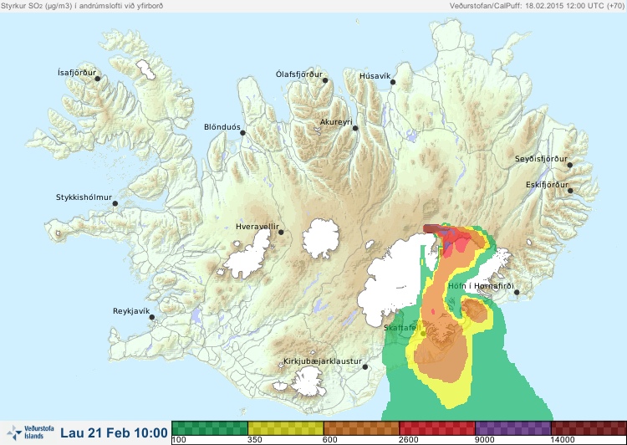This screenshot has width=627, height=445.
Task: Click the '14000' legend value
Action: coord(563,440)
